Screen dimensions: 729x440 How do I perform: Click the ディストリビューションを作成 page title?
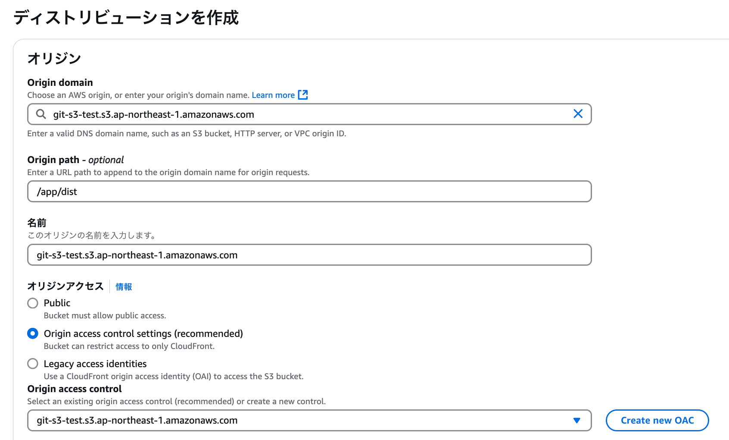[x=126, y=18]
